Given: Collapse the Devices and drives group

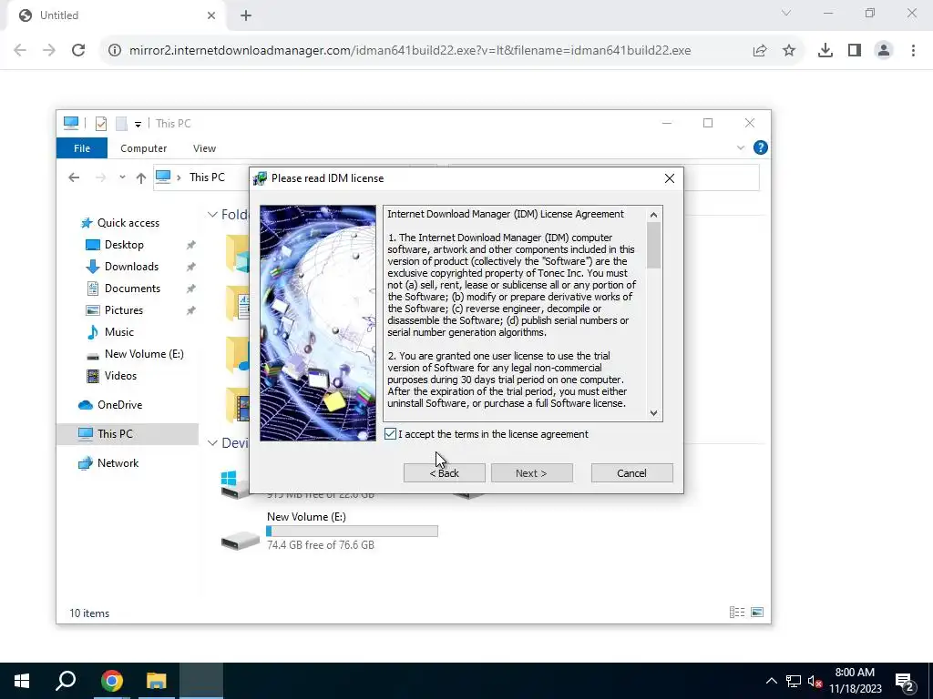Looking at the screenshot, I should tap(212, 443).
